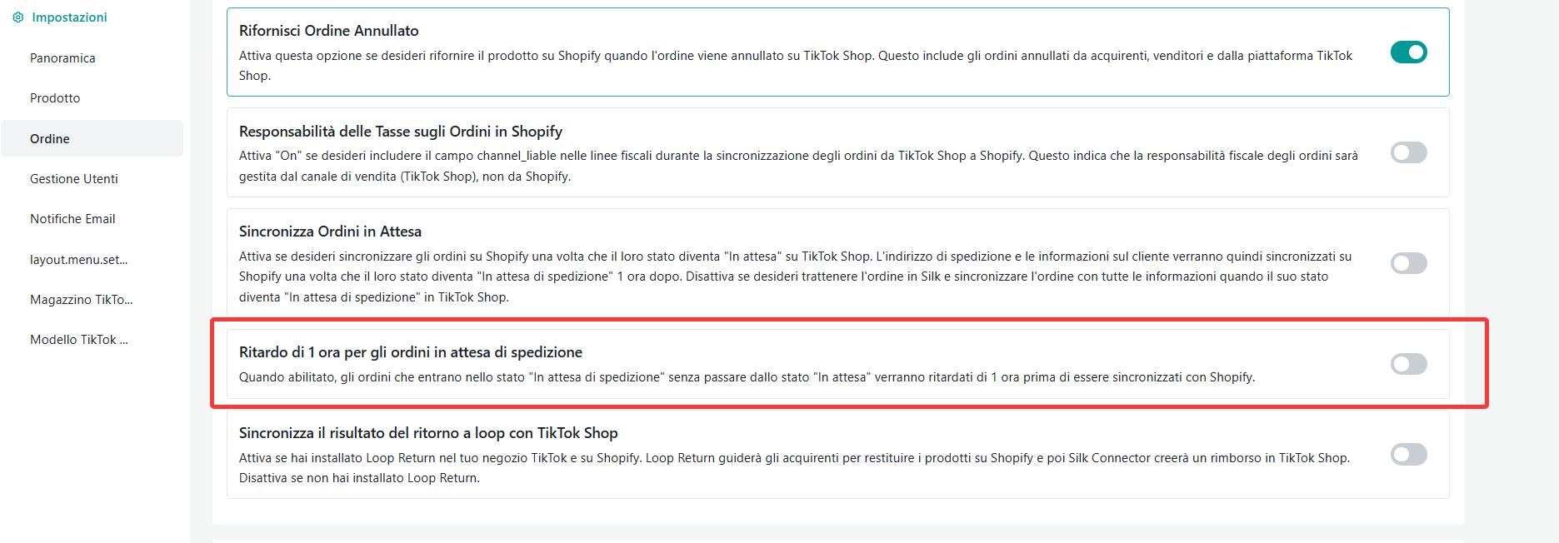Select Modello TikTok in the sidebar
This screenshot has width=1559, height=543.
[x=79, y=340]
